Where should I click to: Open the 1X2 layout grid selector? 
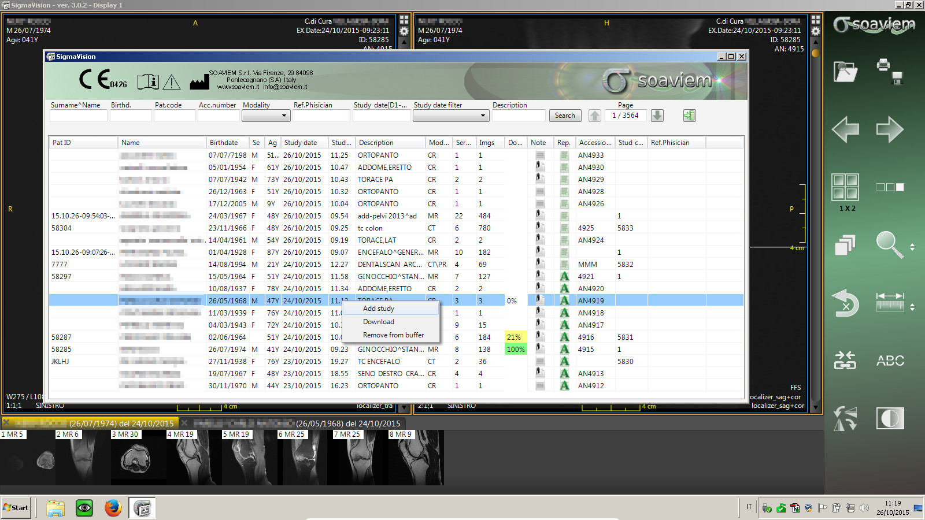point(845,187)
